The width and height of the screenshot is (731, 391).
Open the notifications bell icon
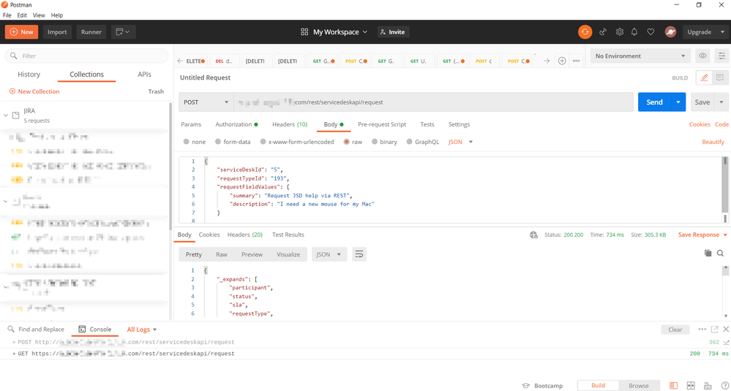coord(634,31)
